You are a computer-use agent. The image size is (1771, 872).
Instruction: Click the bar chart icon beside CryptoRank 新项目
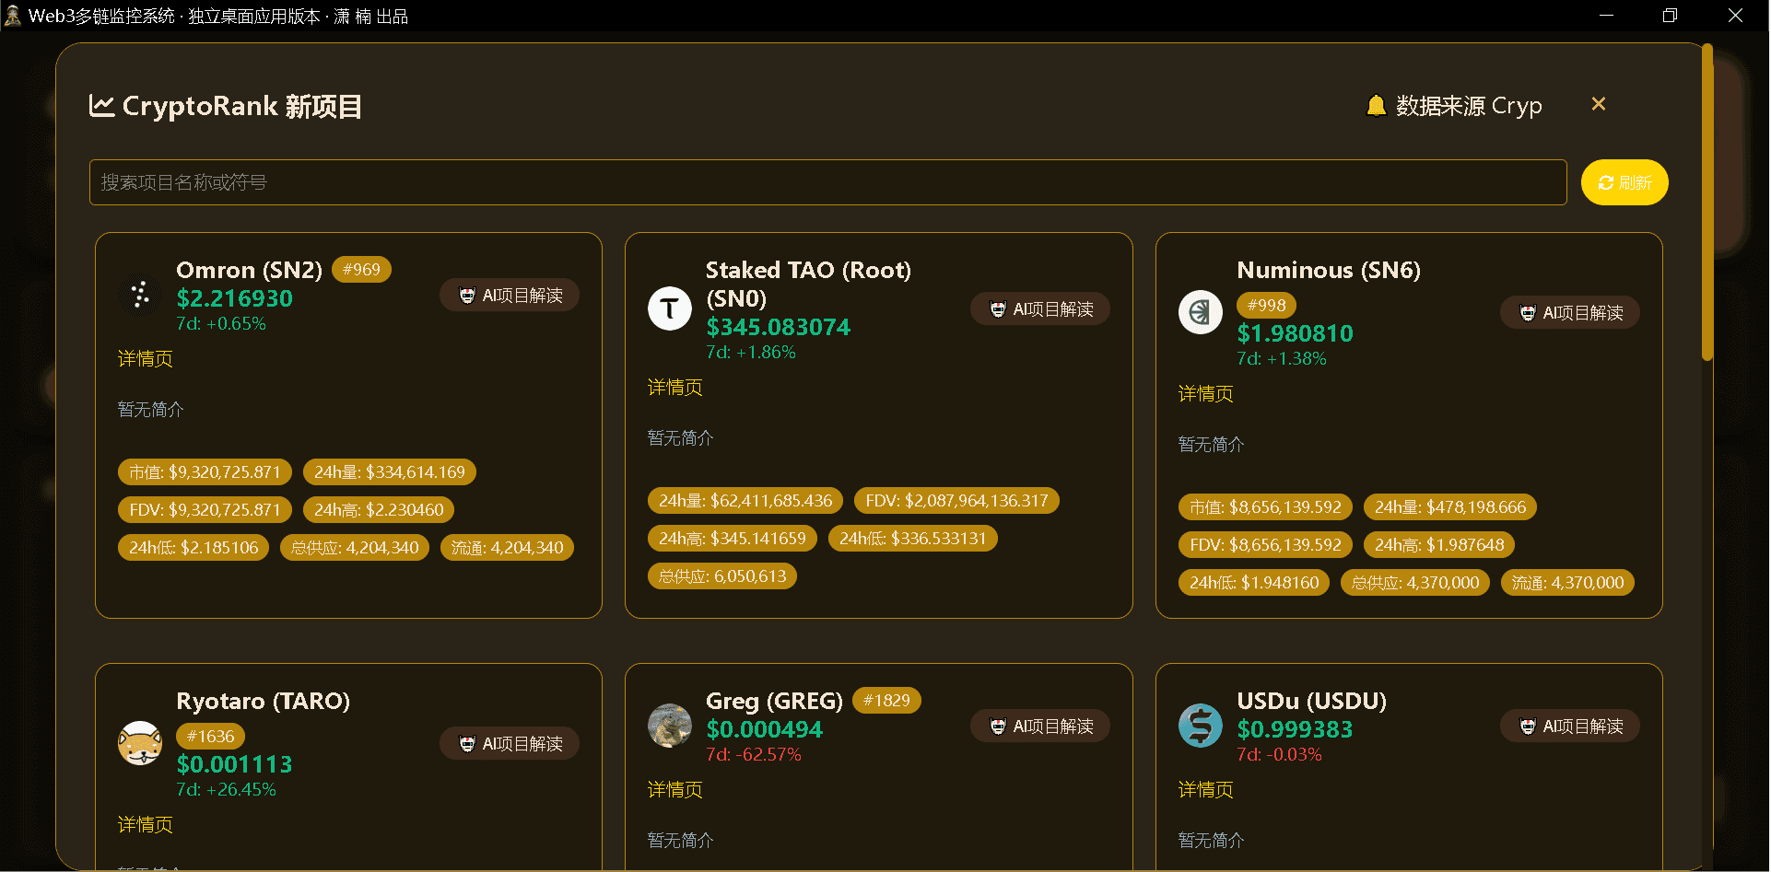pyautogui.click(x=101, y=105)
